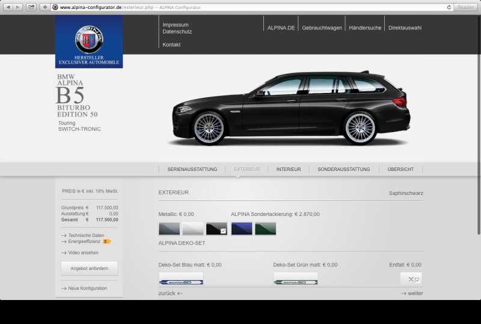The height and width of the screenshot is (324, 481).
Task: Select the Deko-Set Blau matt thumbnail
Action: point(181,278)
